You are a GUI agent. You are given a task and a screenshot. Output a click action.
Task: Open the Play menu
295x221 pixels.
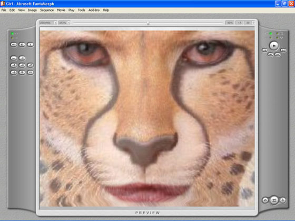[71, 10]
